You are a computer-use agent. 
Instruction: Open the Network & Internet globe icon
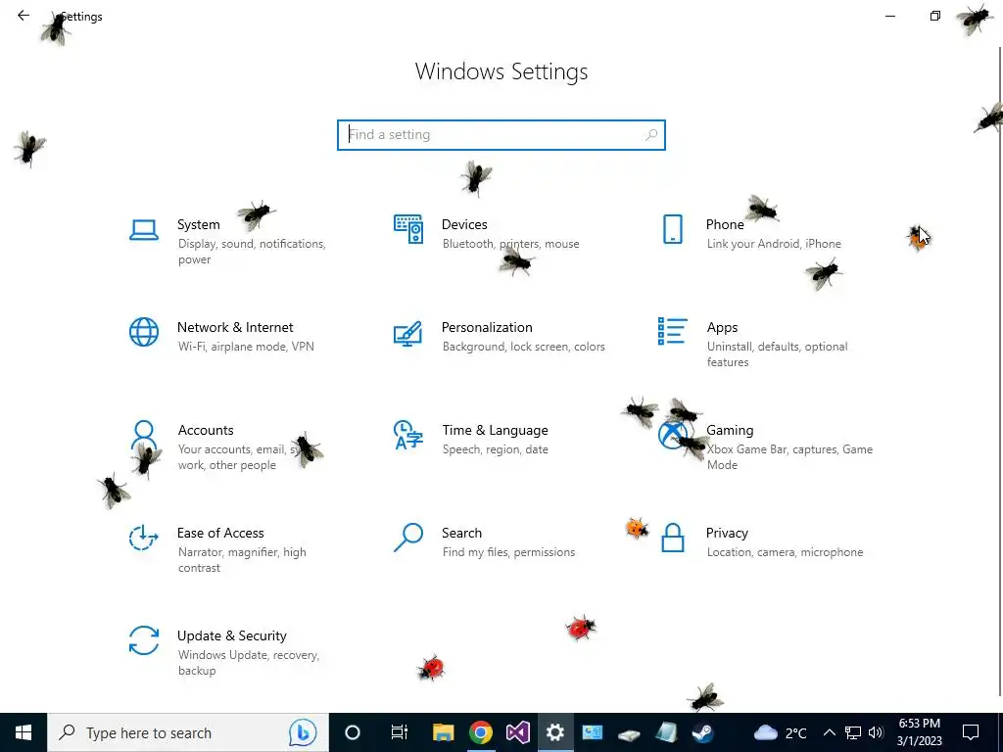[x=144, y=332]
